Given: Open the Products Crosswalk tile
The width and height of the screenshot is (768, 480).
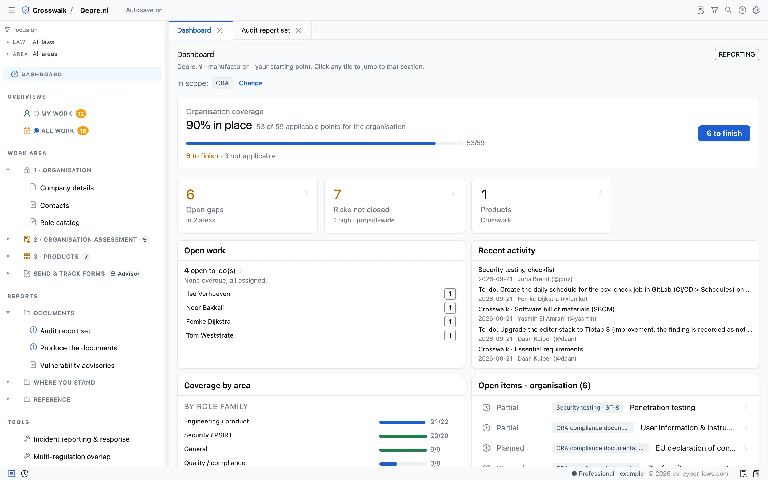Looking at the screenshot, I should 542,205.
